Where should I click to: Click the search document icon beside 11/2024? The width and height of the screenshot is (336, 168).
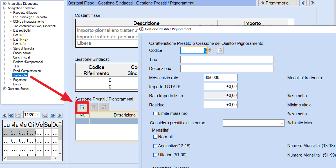click(18, 115)
